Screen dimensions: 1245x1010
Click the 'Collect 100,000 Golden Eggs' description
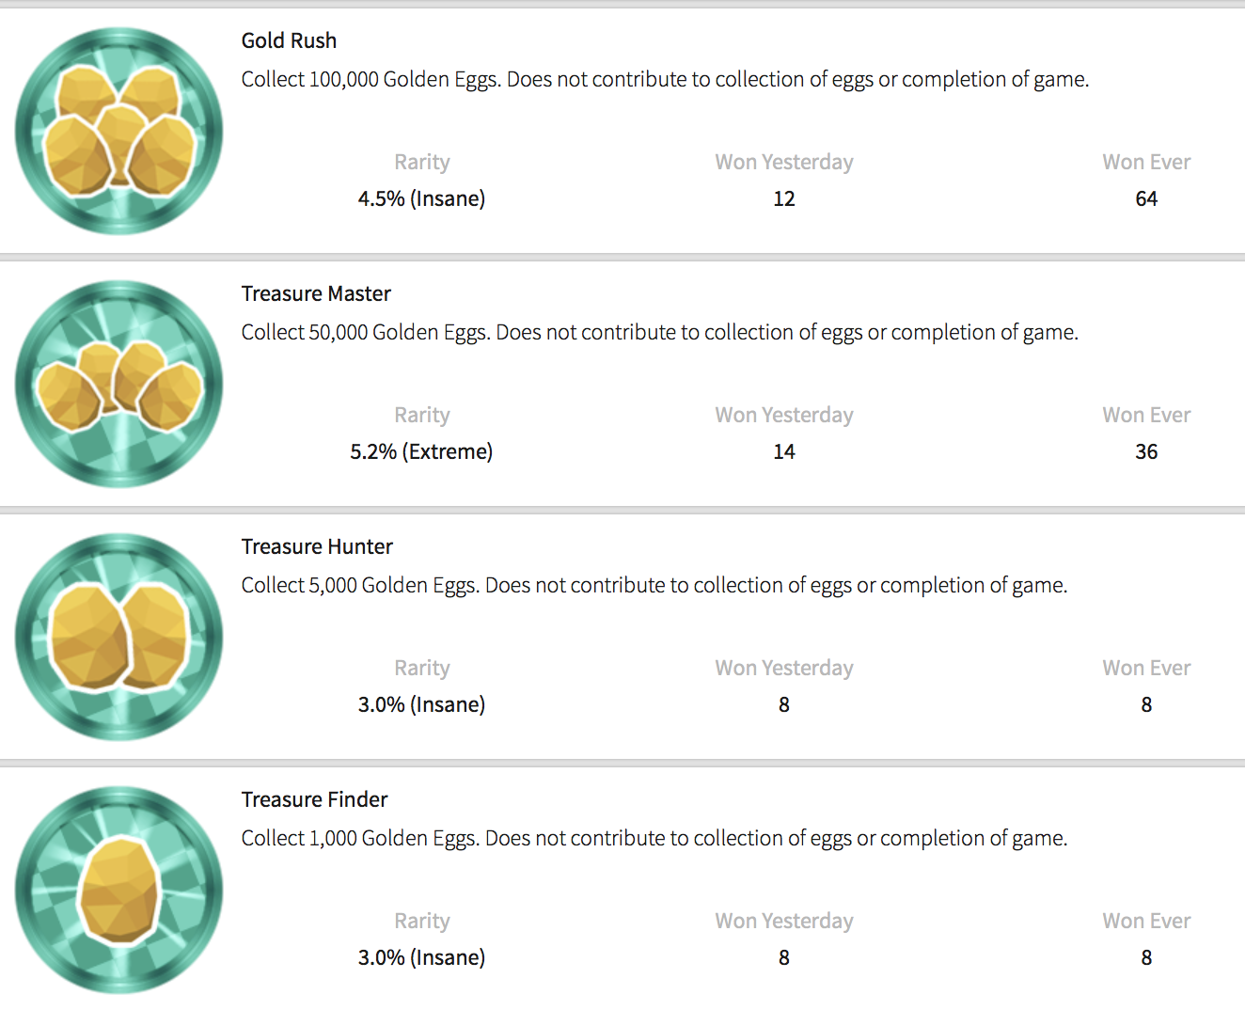665,79
